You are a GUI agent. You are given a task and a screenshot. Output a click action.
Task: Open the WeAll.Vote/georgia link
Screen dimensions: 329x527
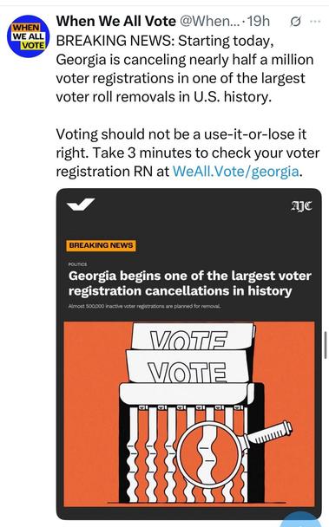[236, 172]
